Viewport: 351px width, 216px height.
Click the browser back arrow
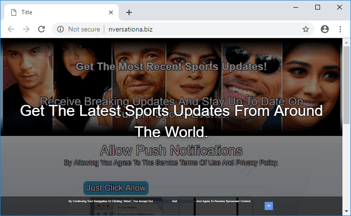(11, 29)
